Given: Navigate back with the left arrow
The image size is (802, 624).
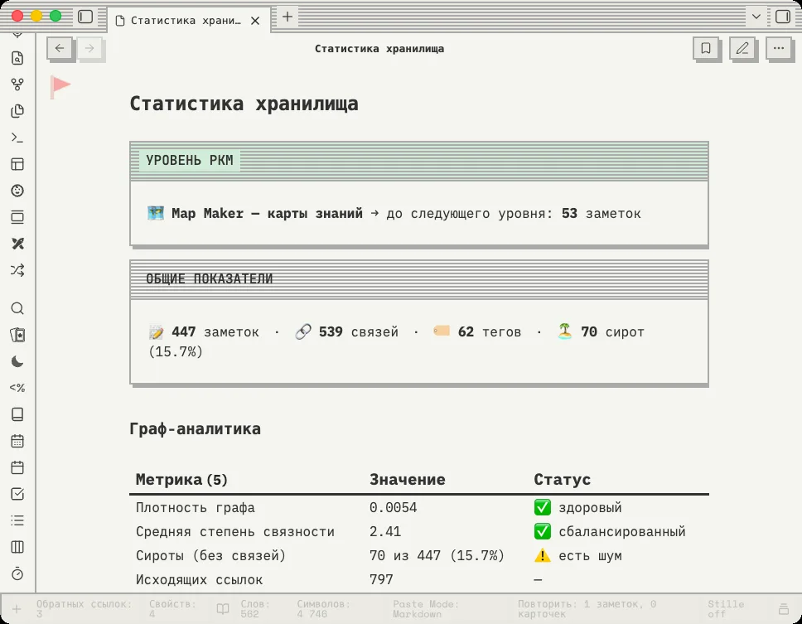Looking at the screenshot, I should pos(60,48).
